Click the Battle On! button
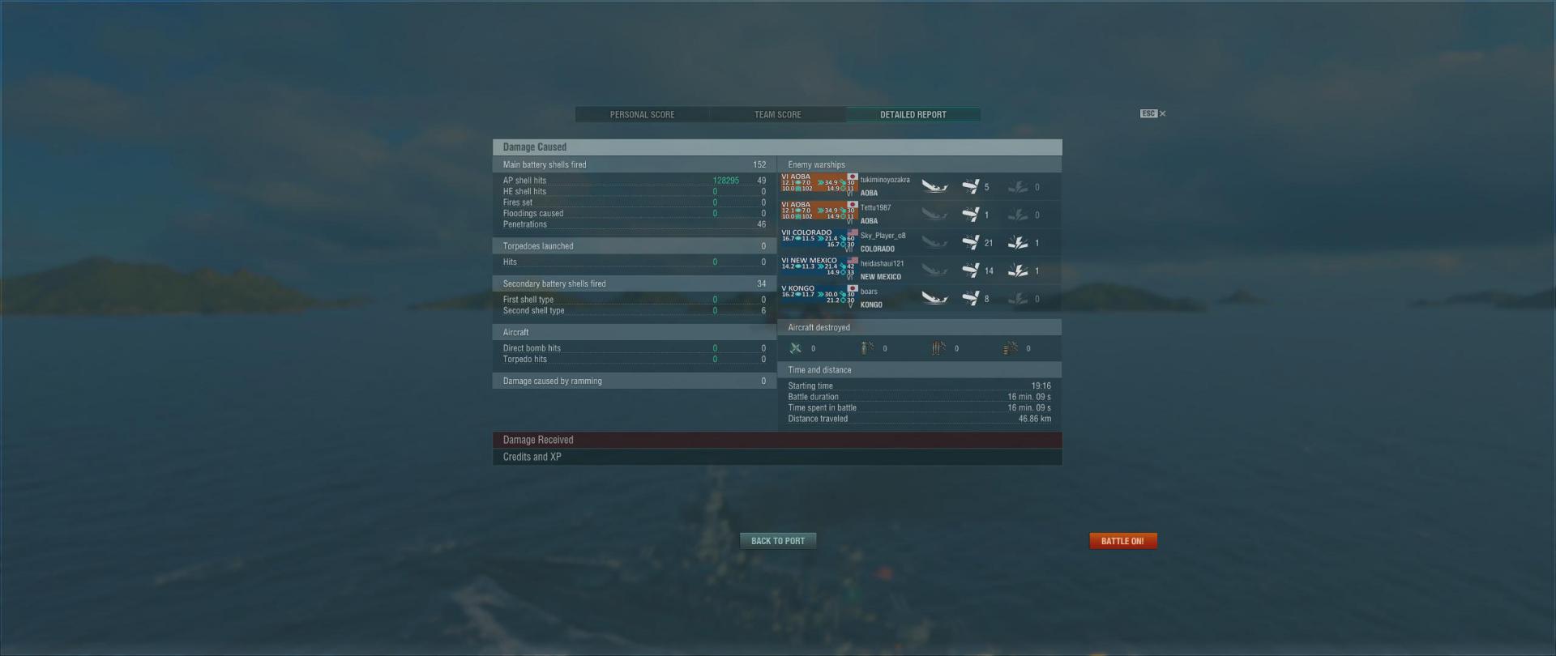Screen dimensions: 1556x656 [1122, 541]
